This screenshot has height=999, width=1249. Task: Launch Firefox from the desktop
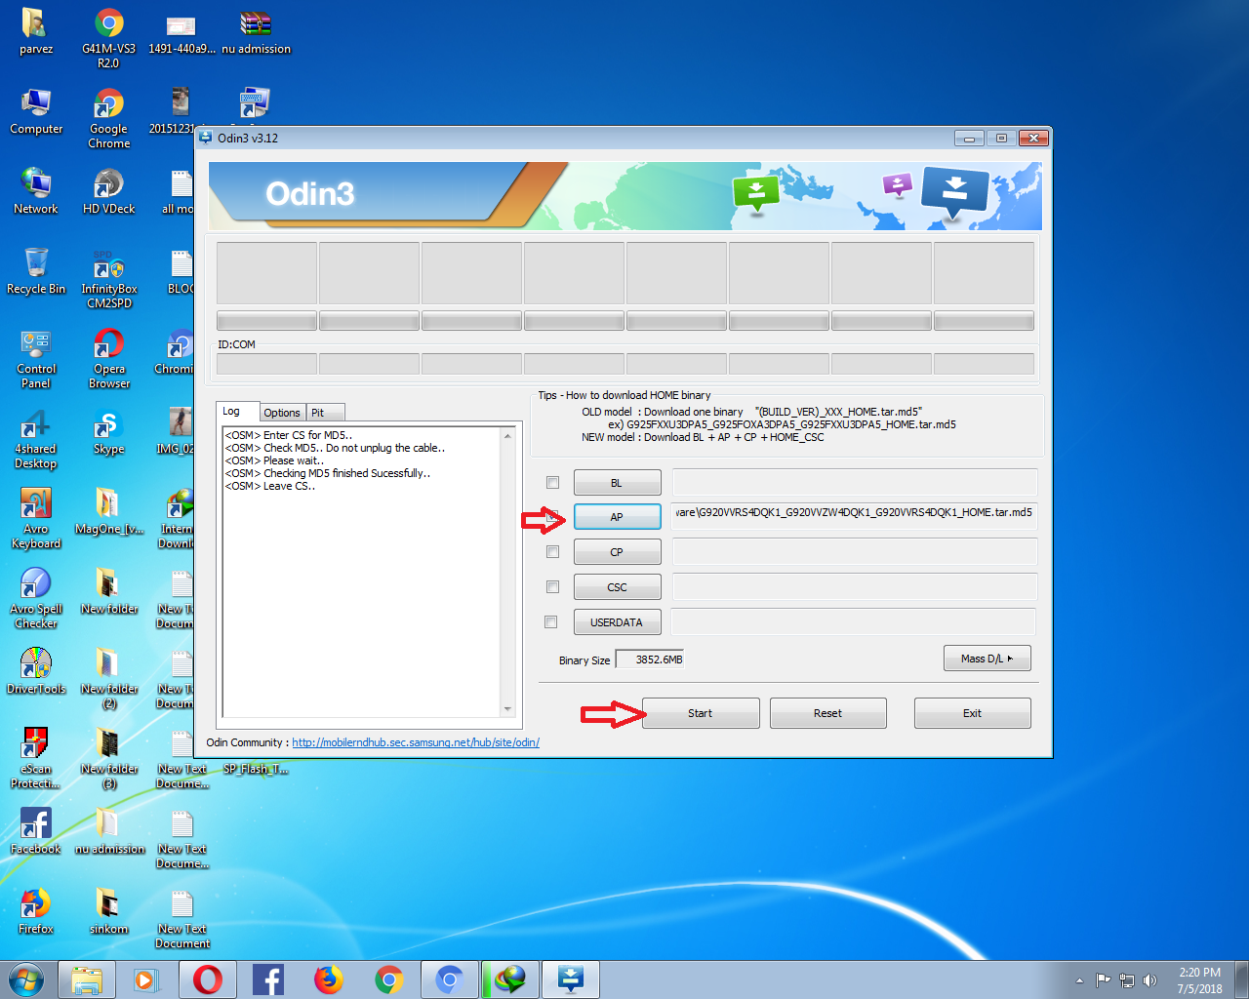tap(36, 911)
